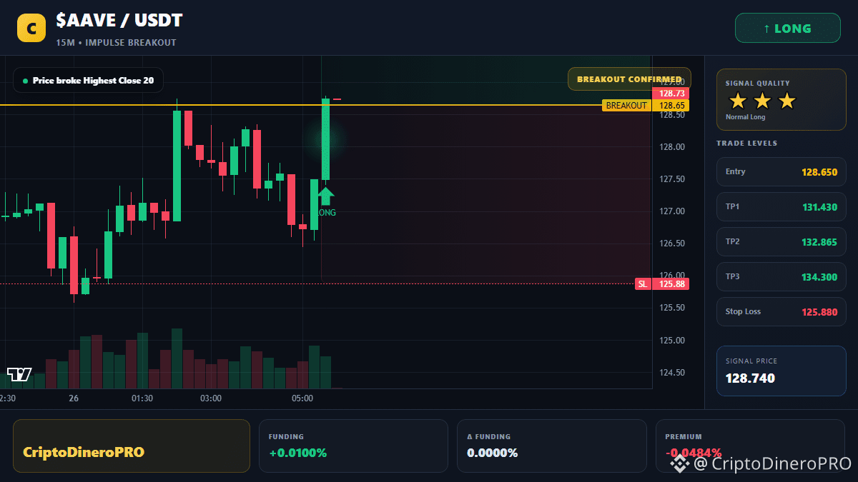Click the TRADE LEVELS heading
Viewport: 858px width, 482px height.
(746, 144)
